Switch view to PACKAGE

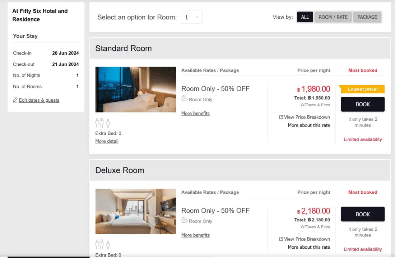pyautogui.click(x=367, y=17)
